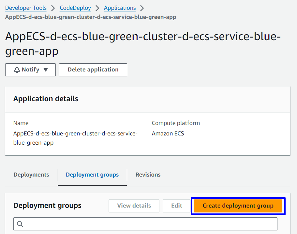The image size is (297, 234).
Task: Click chevron after CodeDeploy breadcrumb
Action: (97, 8)
